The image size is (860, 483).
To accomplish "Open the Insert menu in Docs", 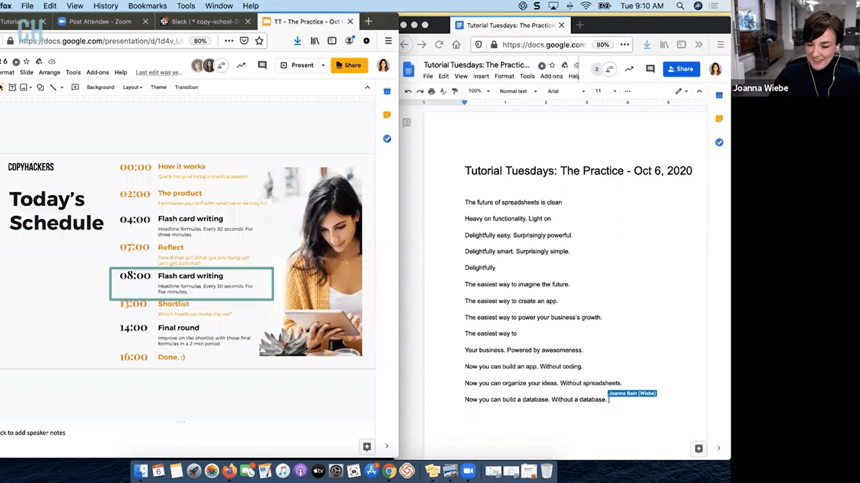I will point(481,76).
